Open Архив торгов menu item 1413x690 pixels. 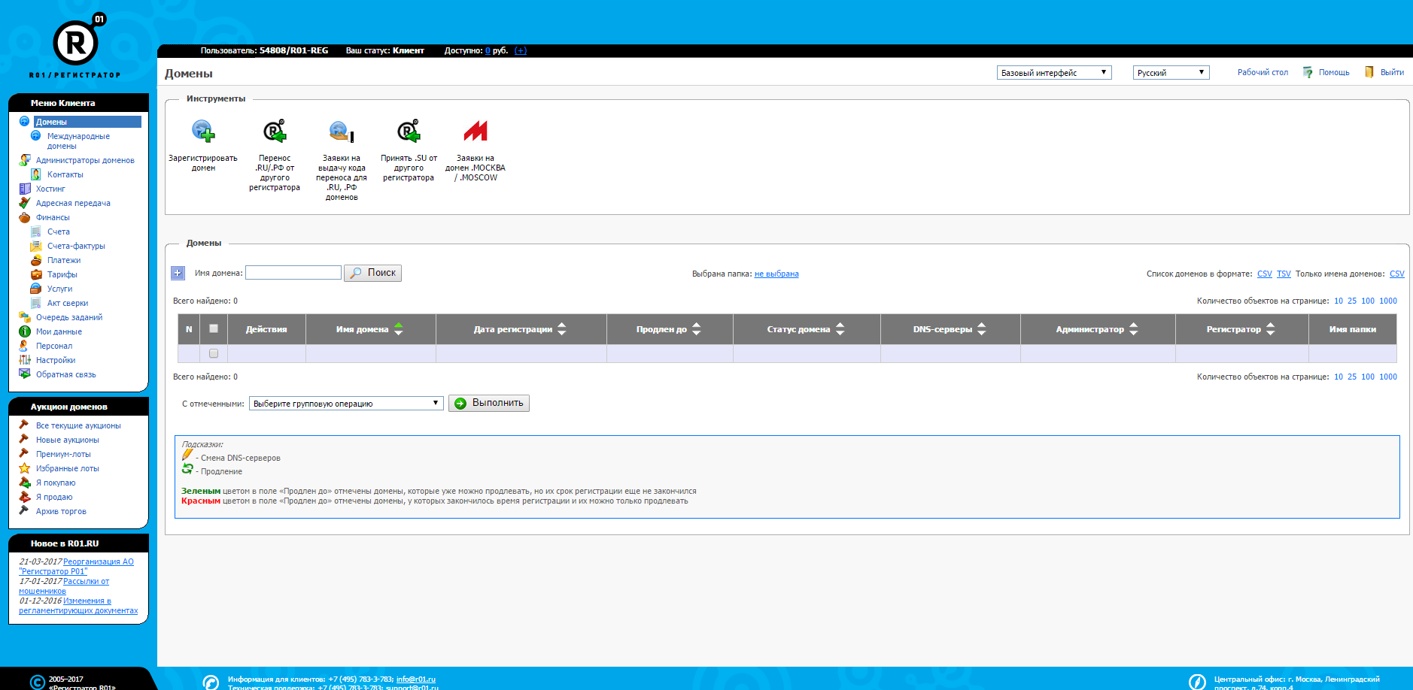pyautogui.click(x=61, y=511)
